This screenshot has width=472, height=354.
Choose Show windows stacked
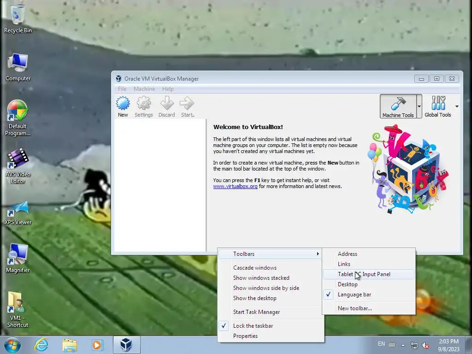point(271,278)
